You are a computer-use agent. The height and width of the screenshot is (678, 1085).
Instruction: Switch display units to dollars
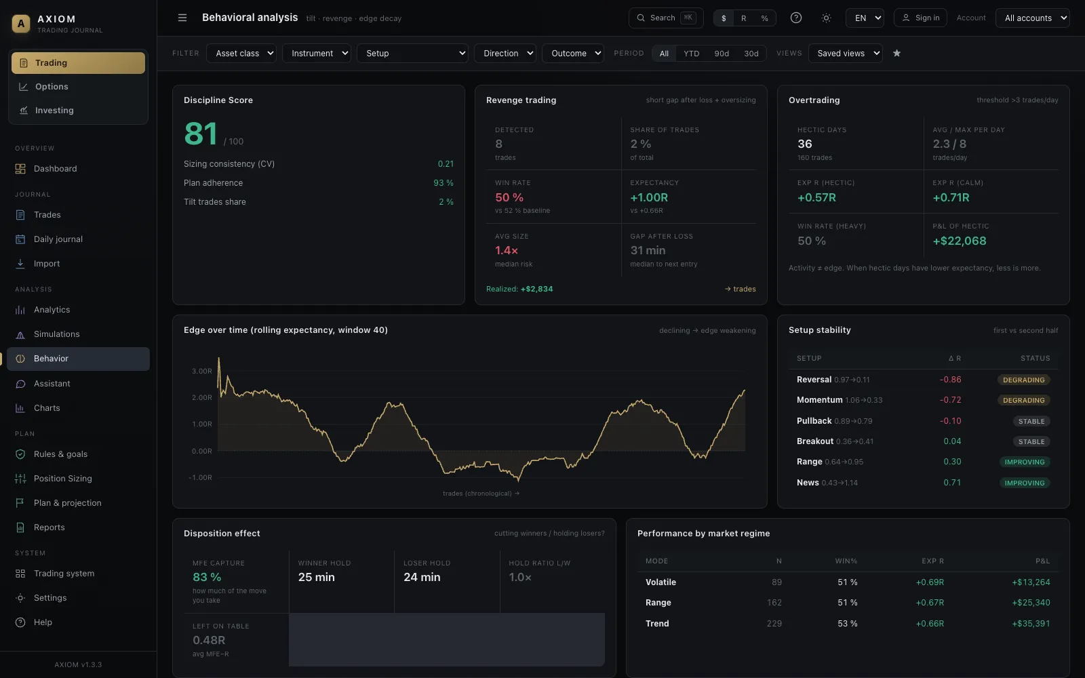click(x=724, y=18)
